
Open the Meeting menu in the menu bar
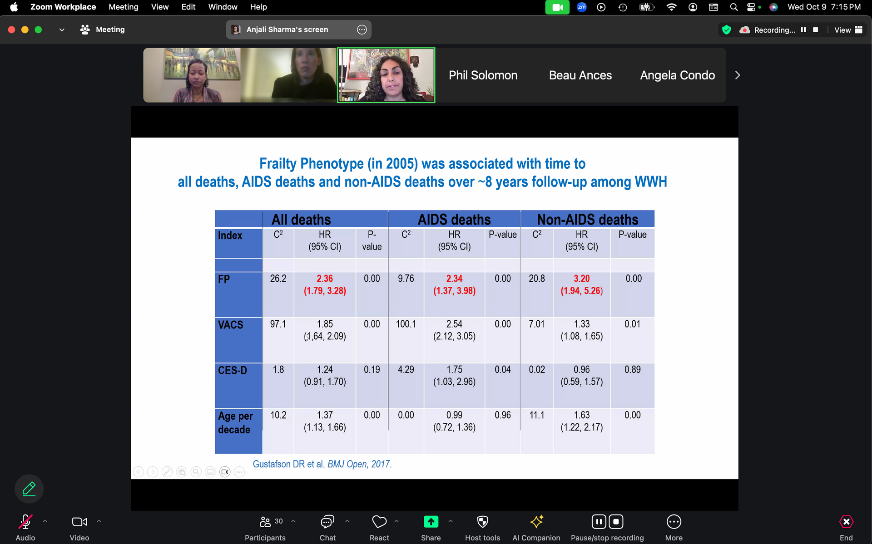(123, 7)
